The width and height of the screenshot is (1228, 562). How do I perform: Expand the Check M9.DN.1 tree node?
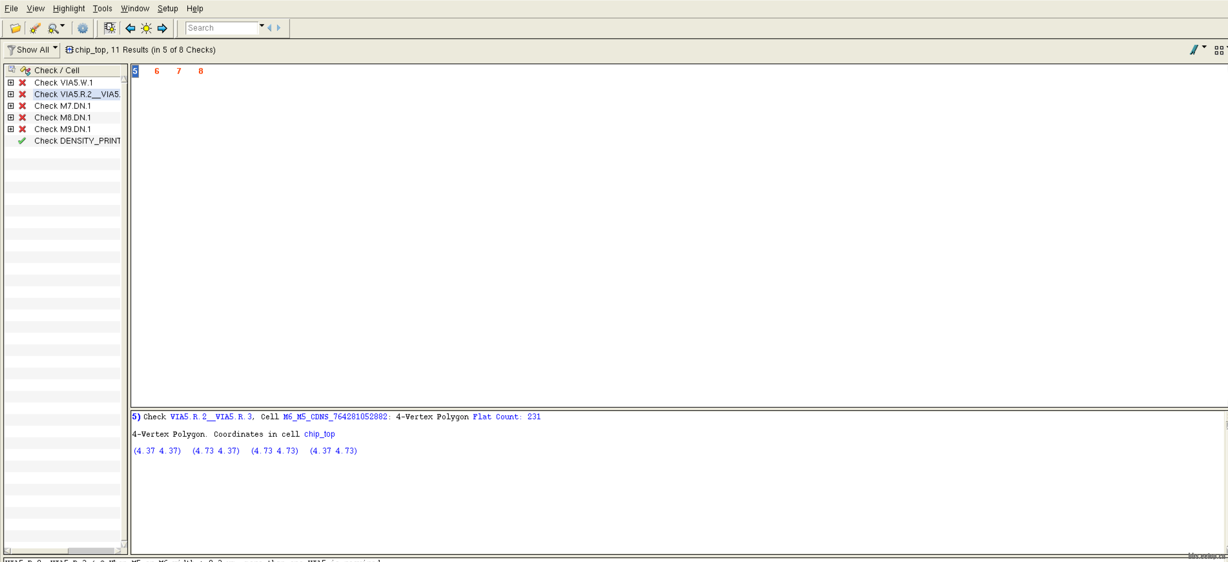click(11, 129)
